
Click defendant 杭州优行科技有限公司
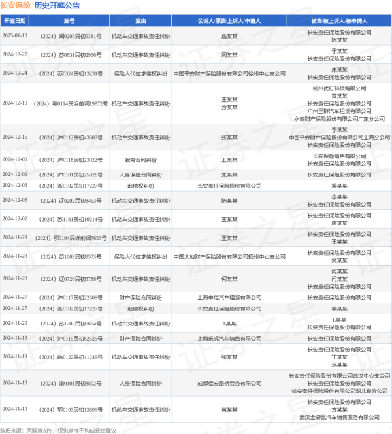[339, 88]
